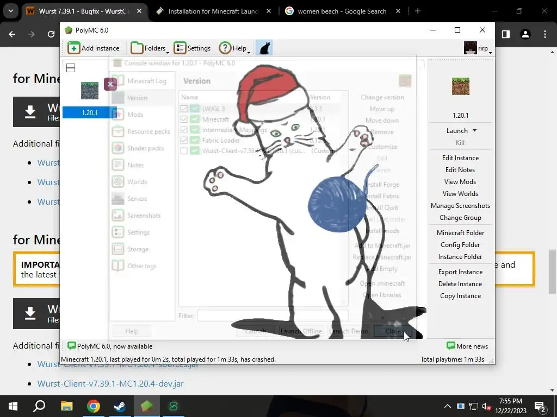Viewport: 557px width, 417px height.
Task: Click Edit Instance
Action: [460, 158]
